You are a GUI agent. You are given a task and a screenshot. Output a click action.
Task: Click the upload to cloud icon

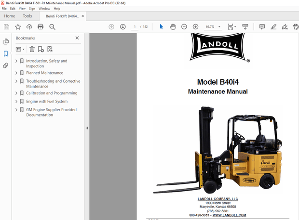[x=29, y=27]
